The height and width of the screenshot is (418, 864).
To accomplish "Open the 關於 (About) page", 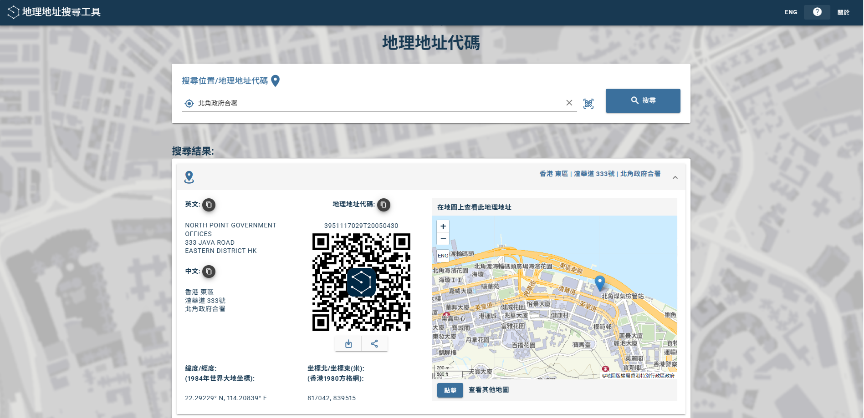I will coord(843,12).
